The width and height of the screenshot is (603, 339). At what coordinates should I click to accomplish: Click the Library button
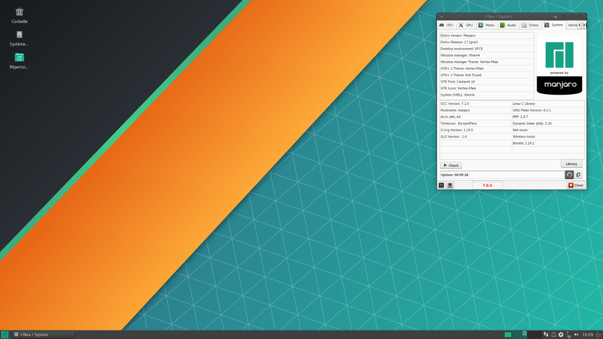point(571,164)
